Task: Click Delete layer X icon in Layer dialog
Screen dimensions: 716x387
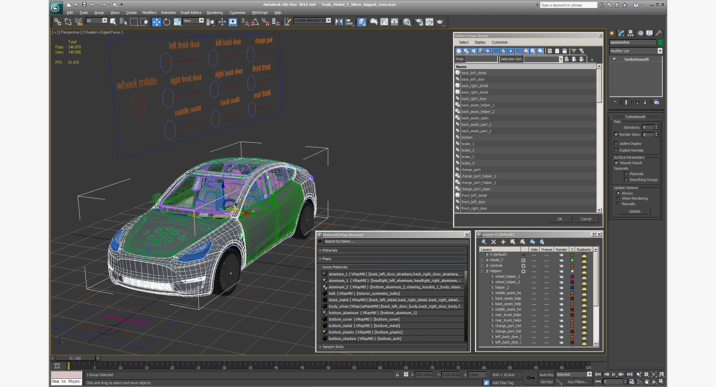Action: click(x=493, y=241)
